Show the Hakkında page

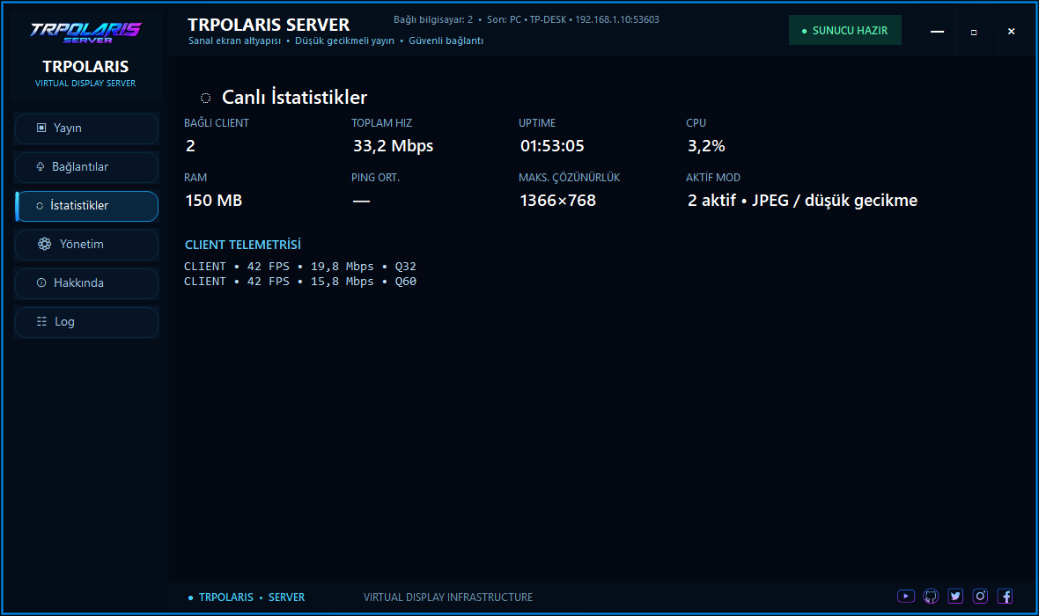(86, 283)
